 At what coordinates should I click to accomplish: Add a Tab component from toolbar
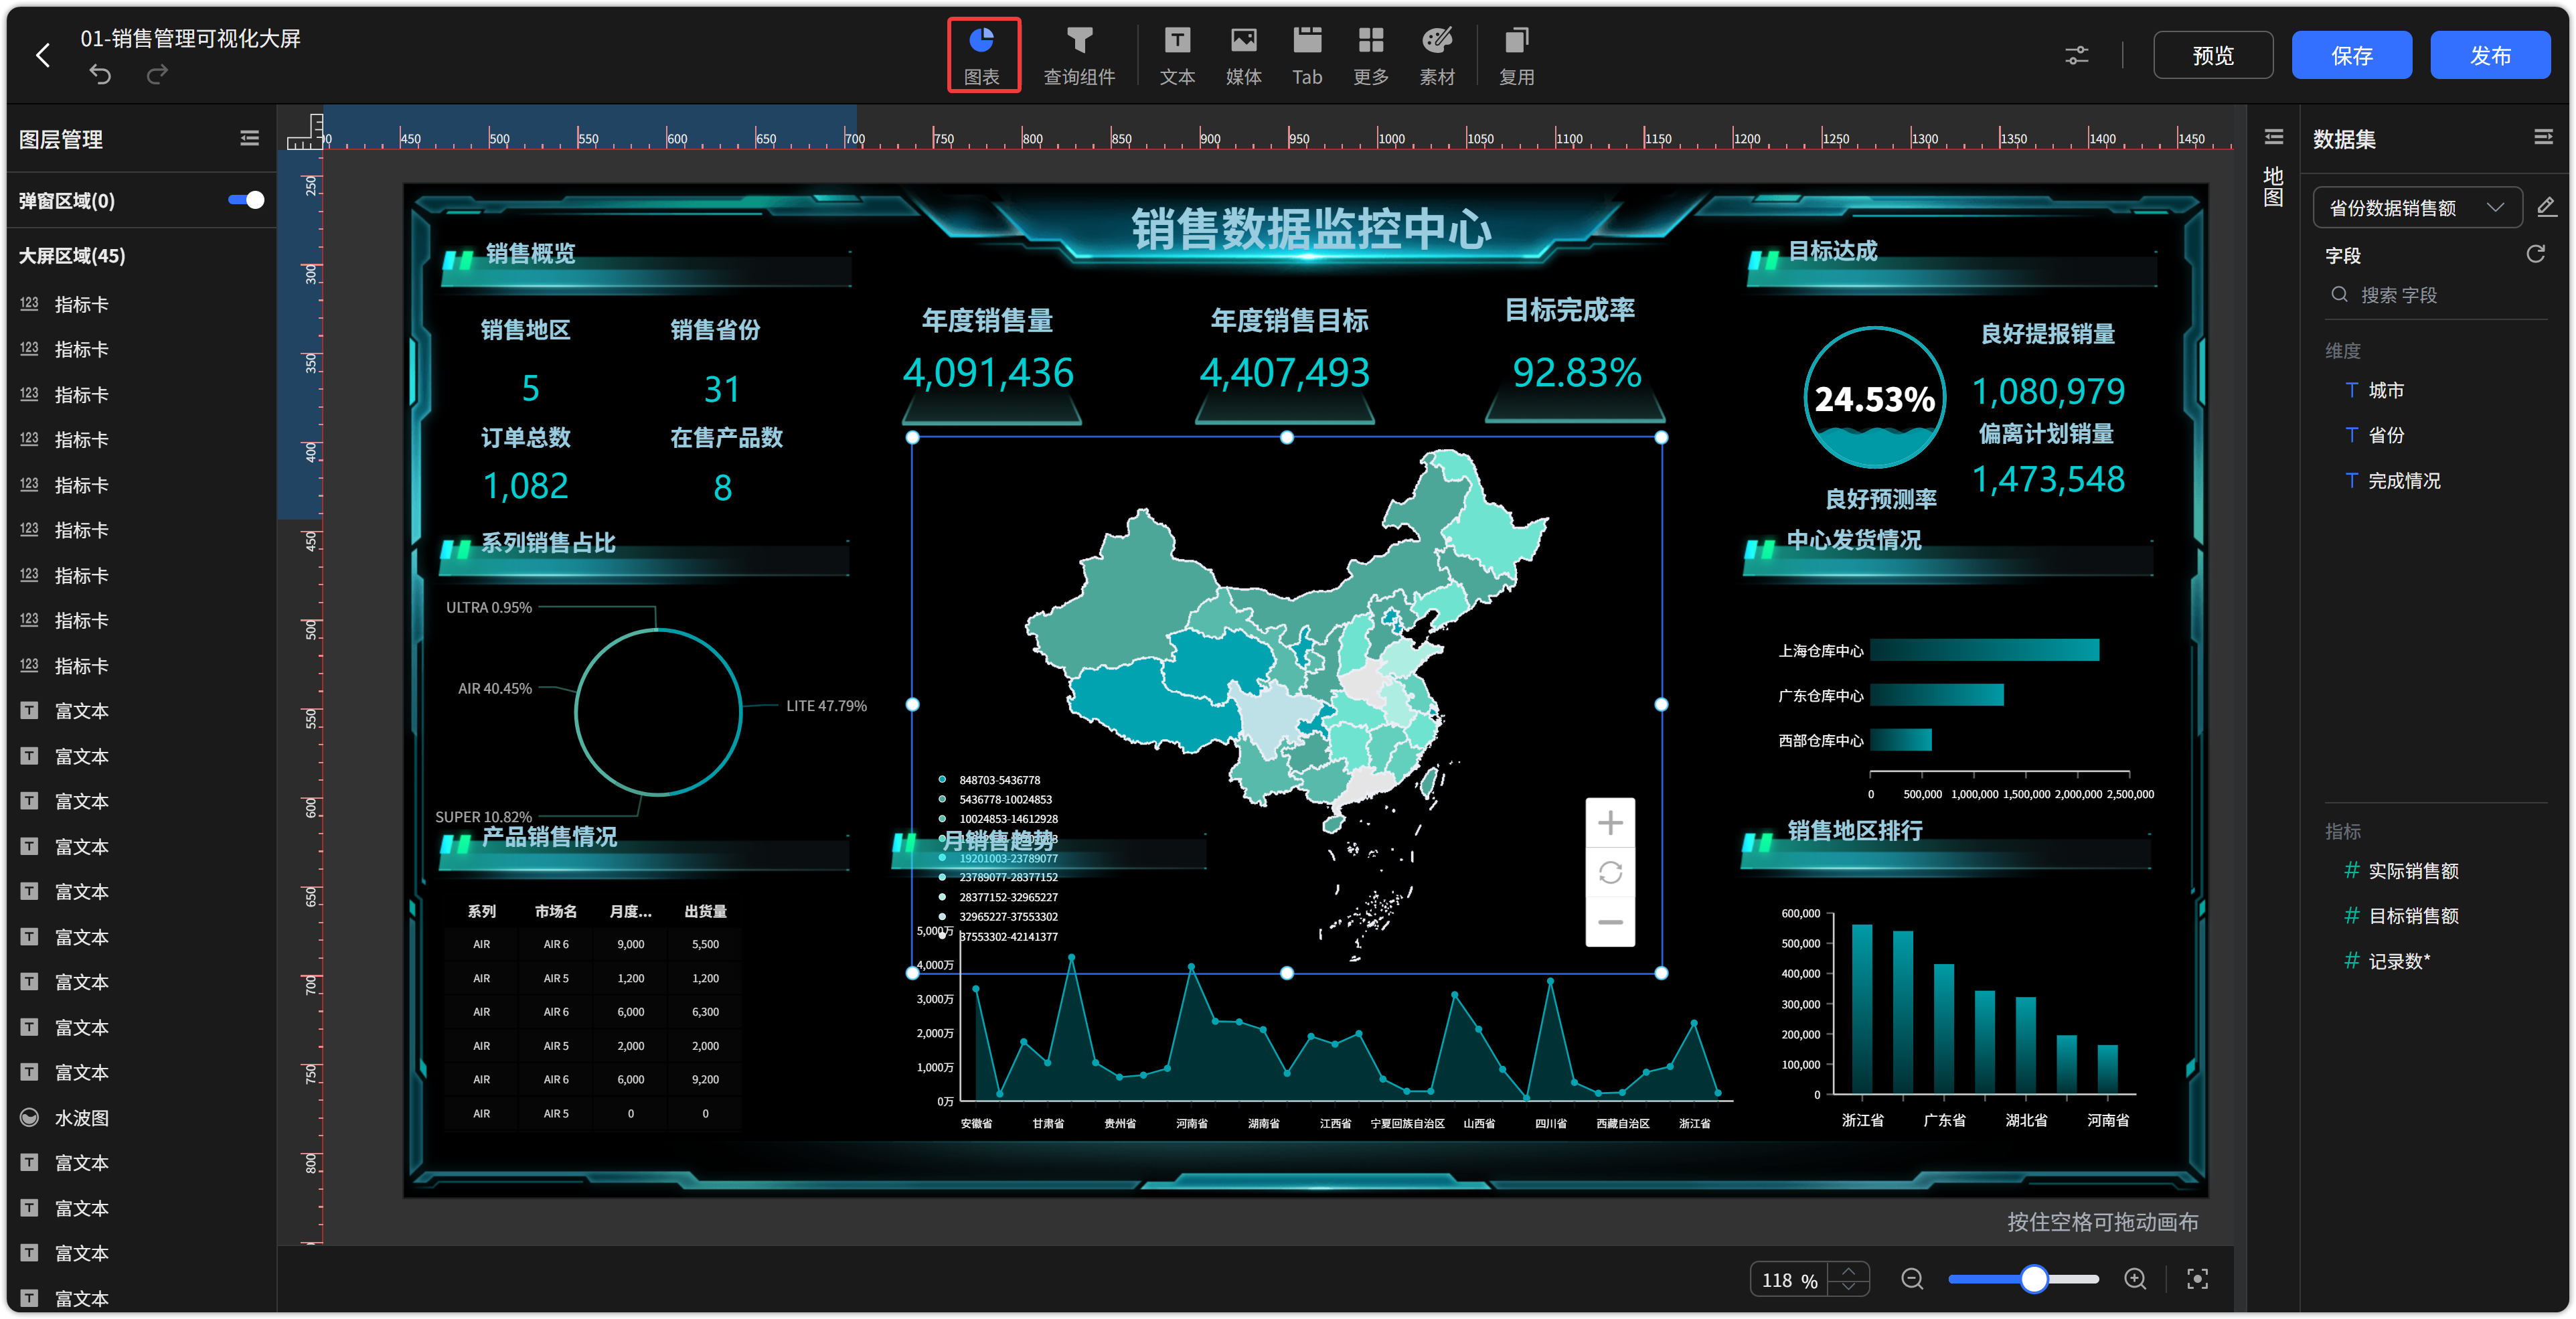pos(1307,55)
